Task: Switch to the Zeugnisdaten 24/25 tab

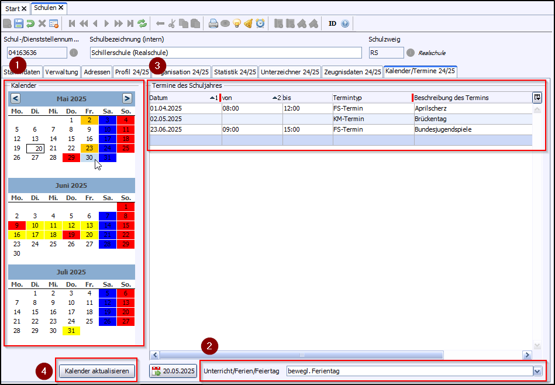Action: pos(352,72)
